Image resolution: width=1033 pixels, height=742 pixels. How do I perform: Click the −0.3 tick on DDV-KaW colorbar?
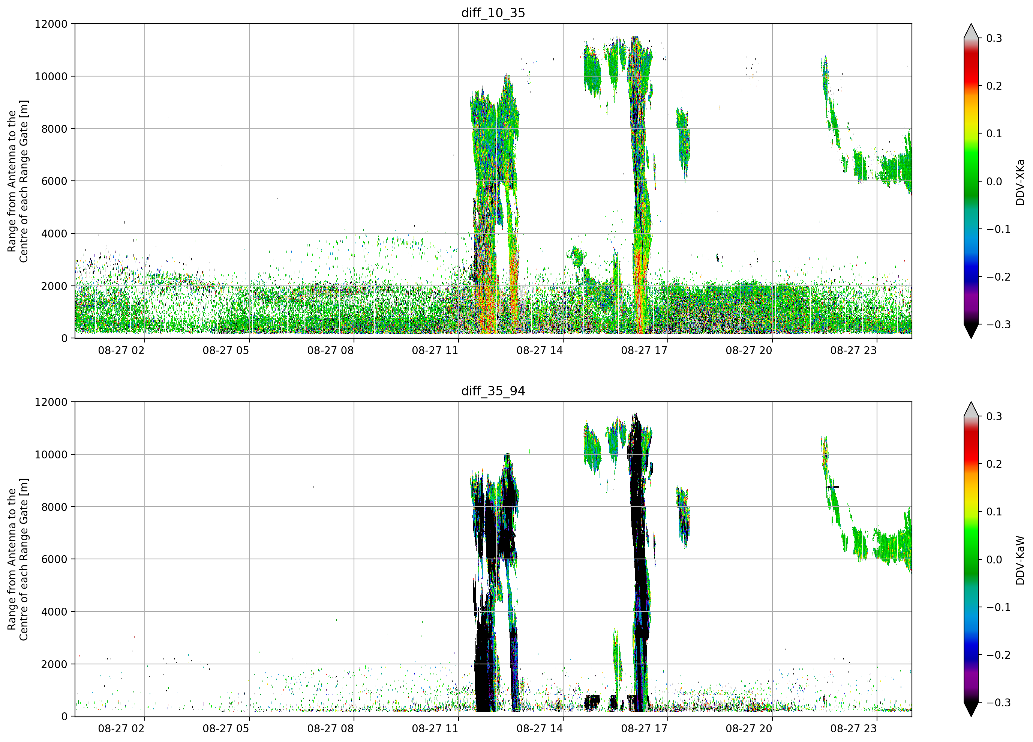[999, 703]
